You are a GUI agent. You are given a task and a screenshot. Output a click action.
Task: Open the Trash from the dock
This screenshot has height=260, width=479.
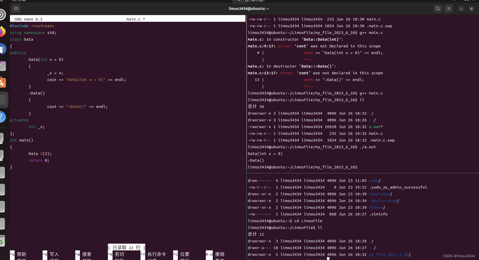click(2, 241)
